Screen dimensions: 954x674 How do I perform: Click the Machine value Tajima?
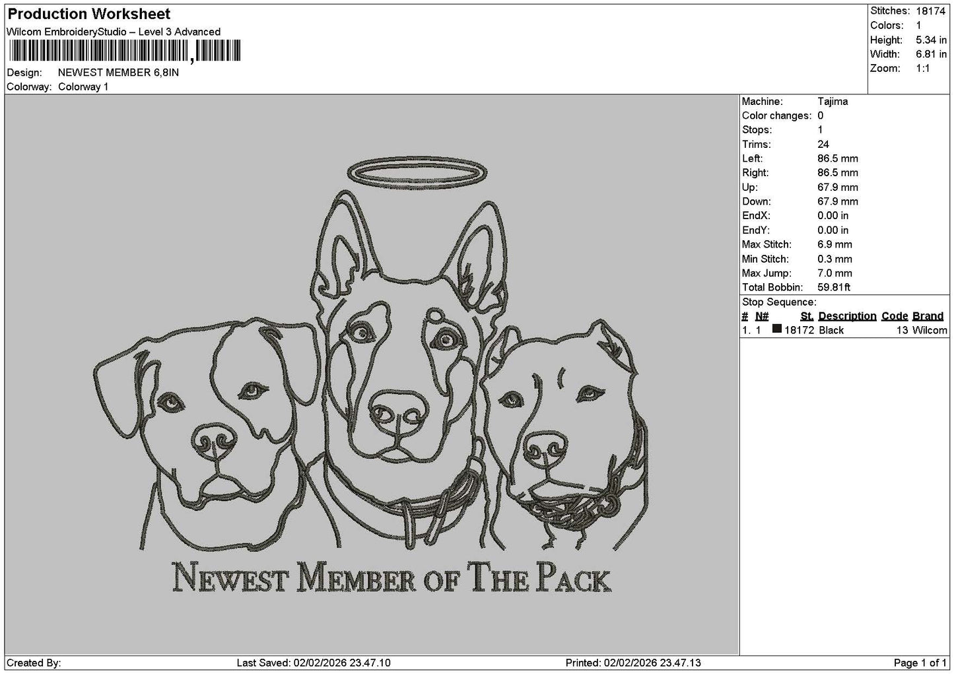(833, 102)
